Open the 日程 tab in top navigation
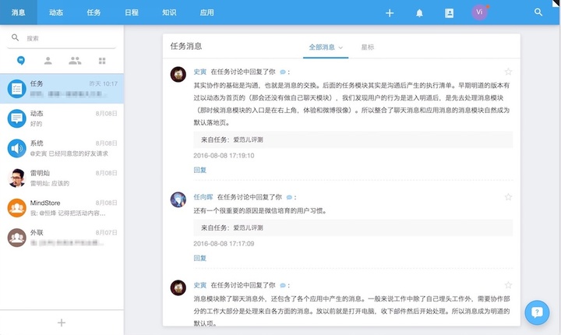This screenshot has width=561, height=335. (x=132, y=12)
